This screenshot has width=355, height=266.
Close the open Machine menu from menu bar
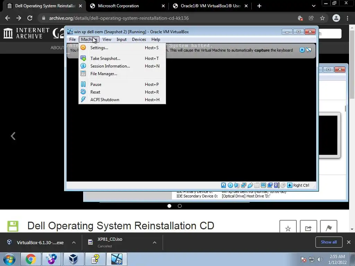click(x=89, y=39)
